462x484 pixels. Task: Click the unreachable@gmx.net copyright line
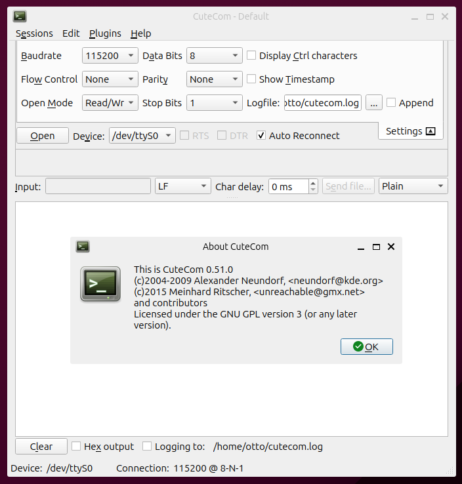(x=249, y=292)
